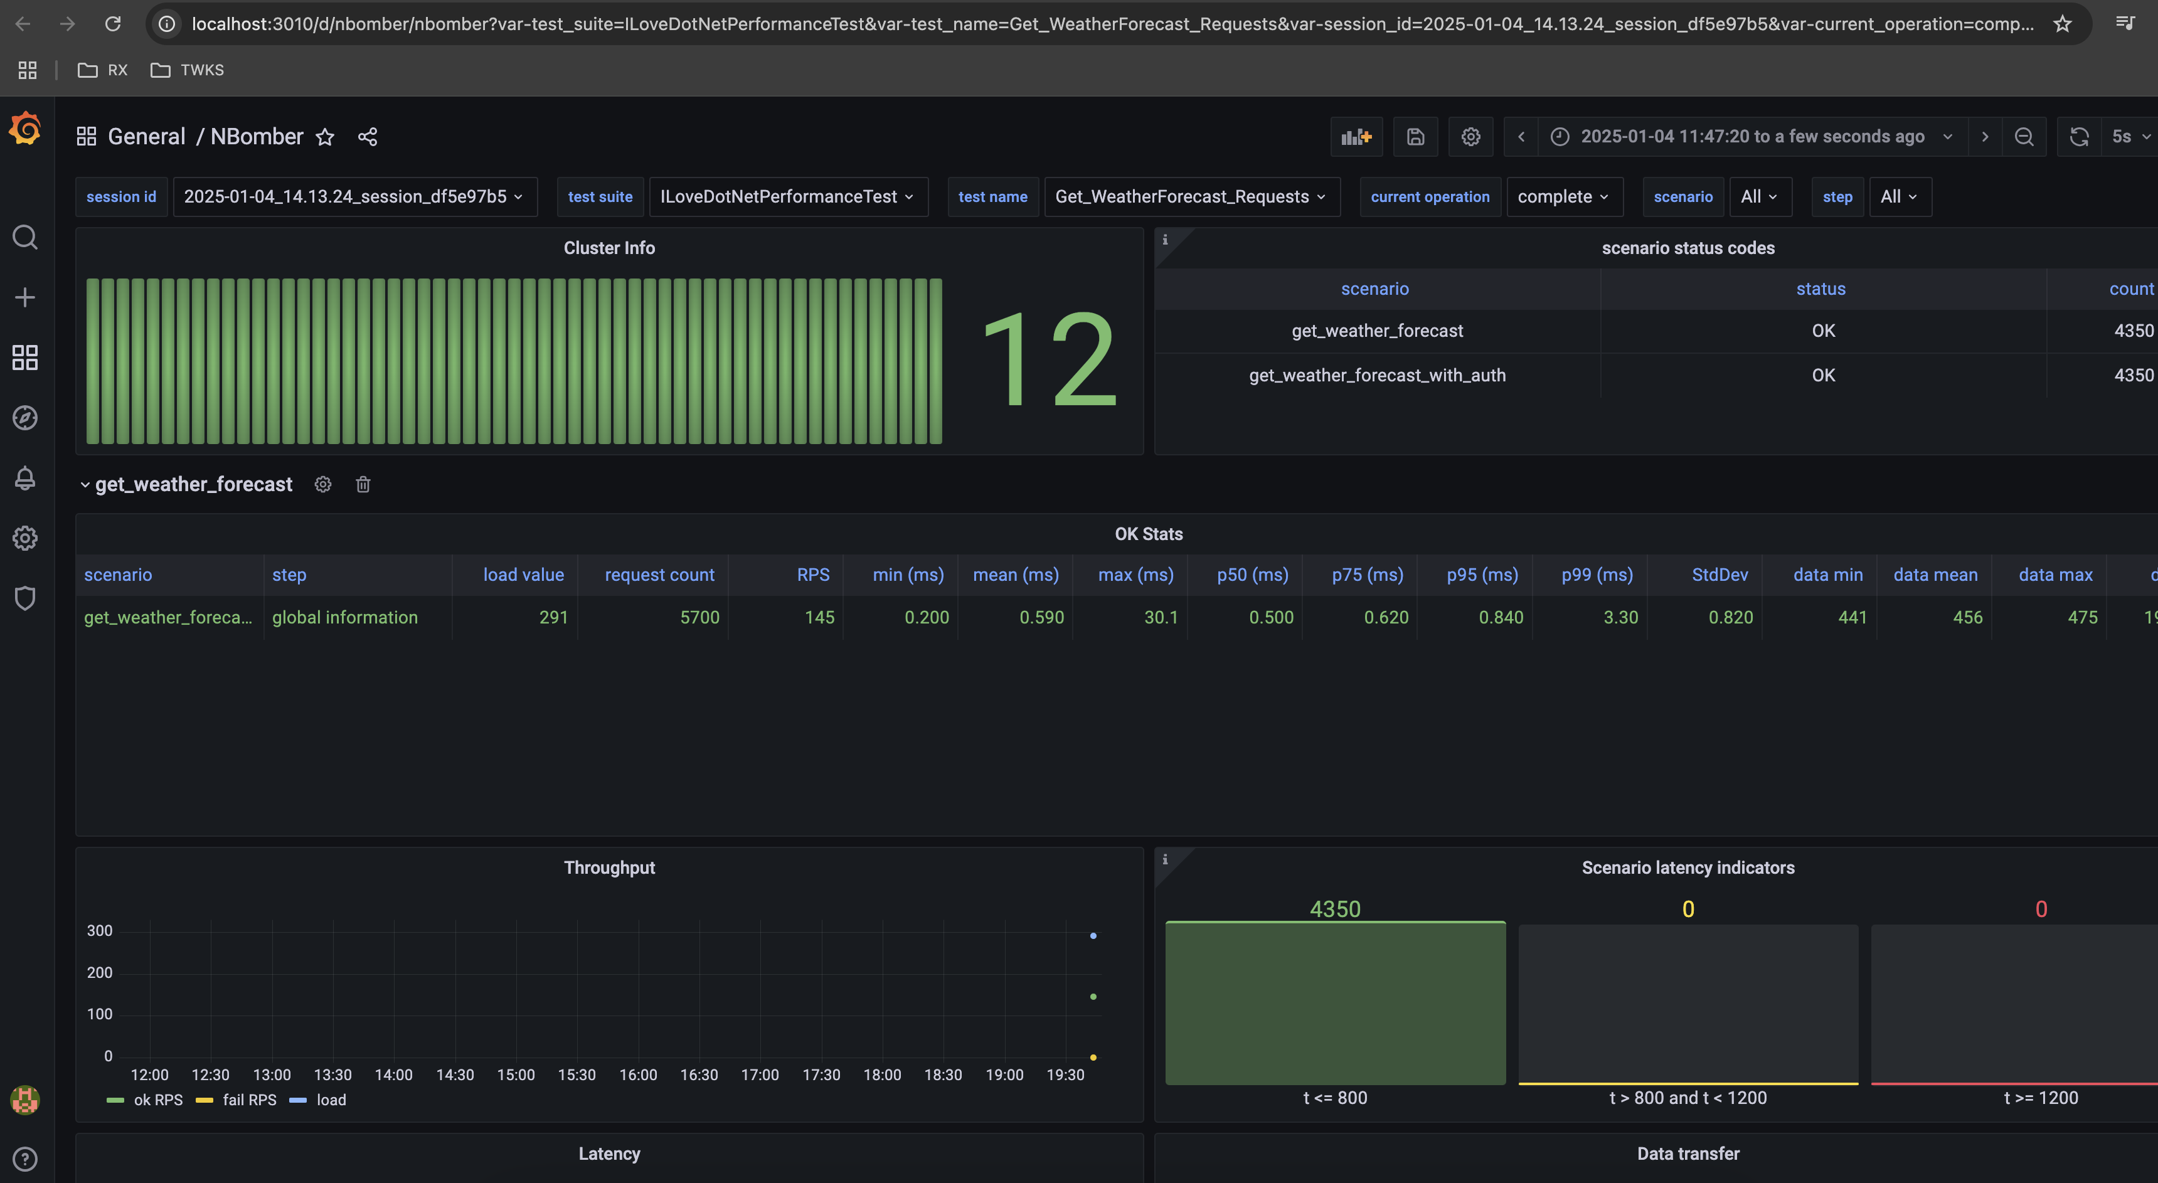Zoom out the time range
This screenshot has height=1183, width=2158.
(x=2024, y=137)
